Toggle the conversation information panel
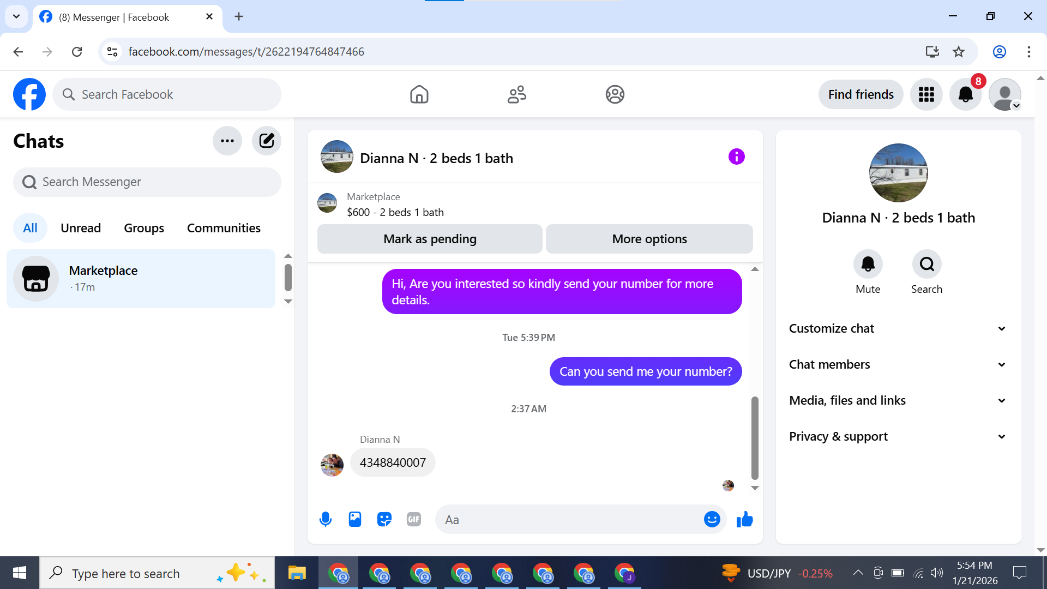1047x589 pixels. [736, 157]
